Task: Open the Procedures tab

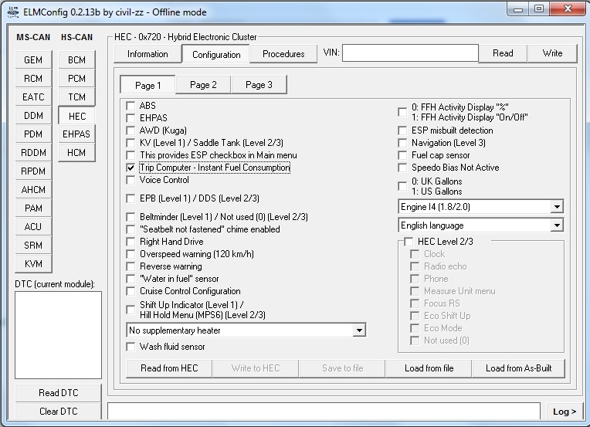Action: 283,54
